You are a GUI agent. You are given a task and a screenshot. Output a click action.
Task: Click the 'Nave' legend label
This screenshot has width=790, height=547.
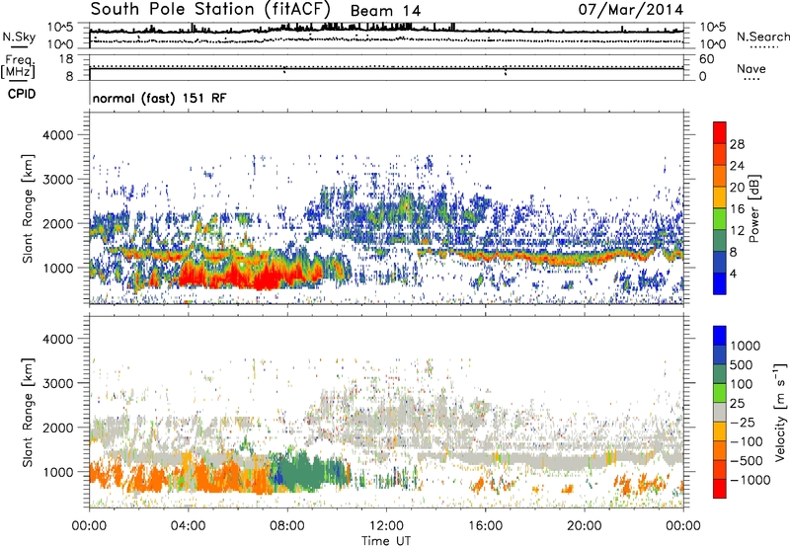[x=750, y=68]
